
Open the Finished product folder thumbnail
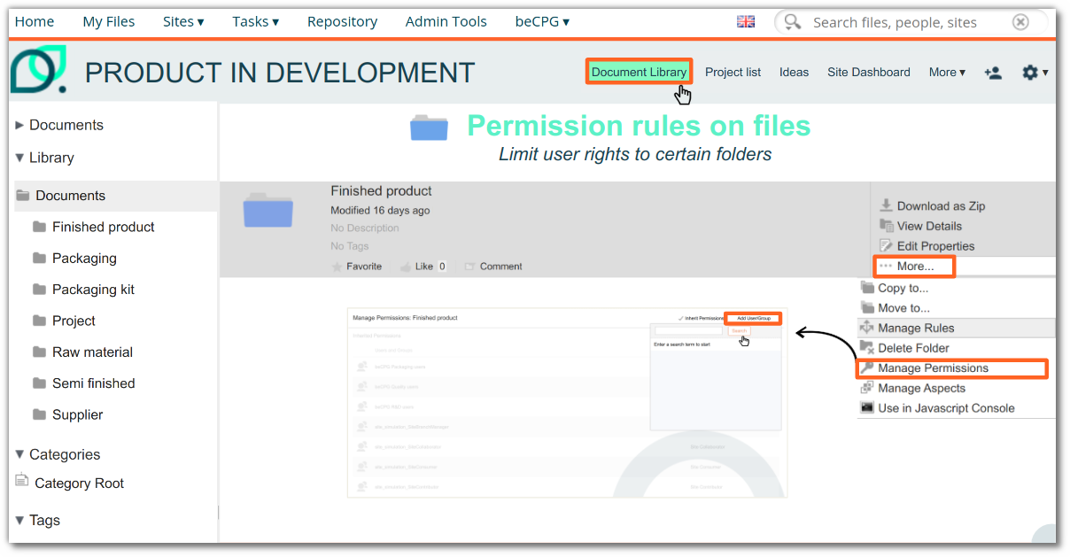point(268,211)
